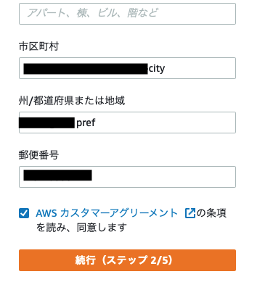Click the empty right side of the prefecture field
Viewport: 273px width, 290px height.
(x=166, y=123)
